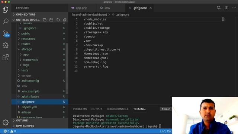Expand the routes folder

pos(40,44)
